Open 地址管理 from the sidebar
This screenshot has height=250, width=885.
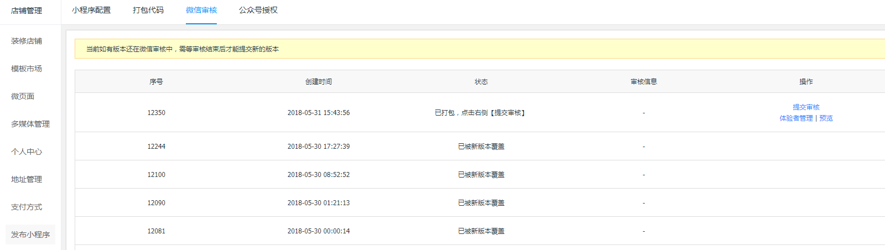point(27,179)
